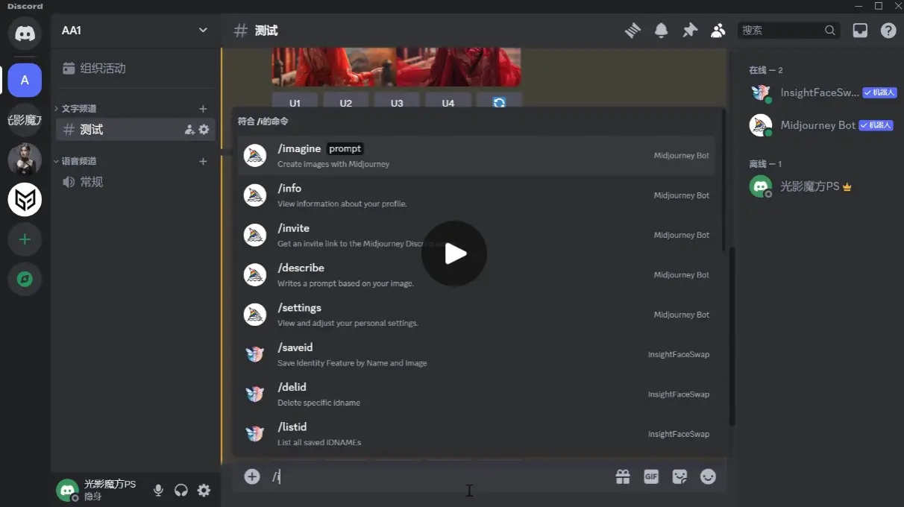The height and width of the screenshot is (507, 904).
Task: Create channel in 语音频道 plus icon
Action: 203,161
